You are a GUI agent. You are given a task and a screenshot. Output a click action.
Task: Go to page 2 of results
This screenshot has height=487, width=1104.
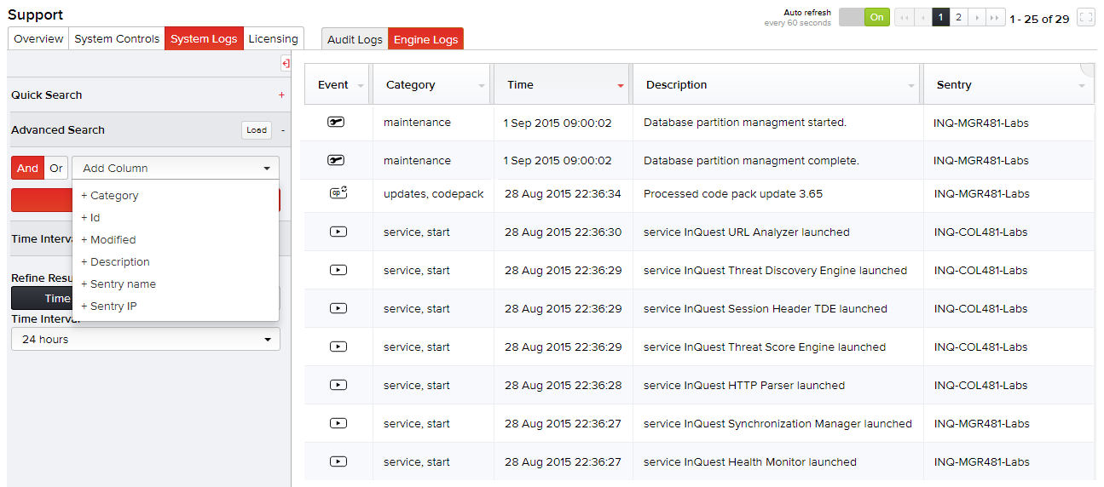click(x=958, y=18)
